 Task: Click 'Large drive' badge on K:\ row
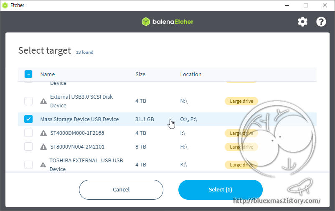point(241,165)
